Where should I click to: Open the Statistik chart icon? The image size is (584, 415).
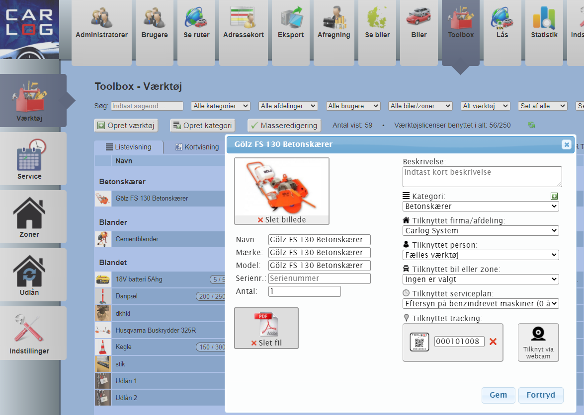coord(544,18)
